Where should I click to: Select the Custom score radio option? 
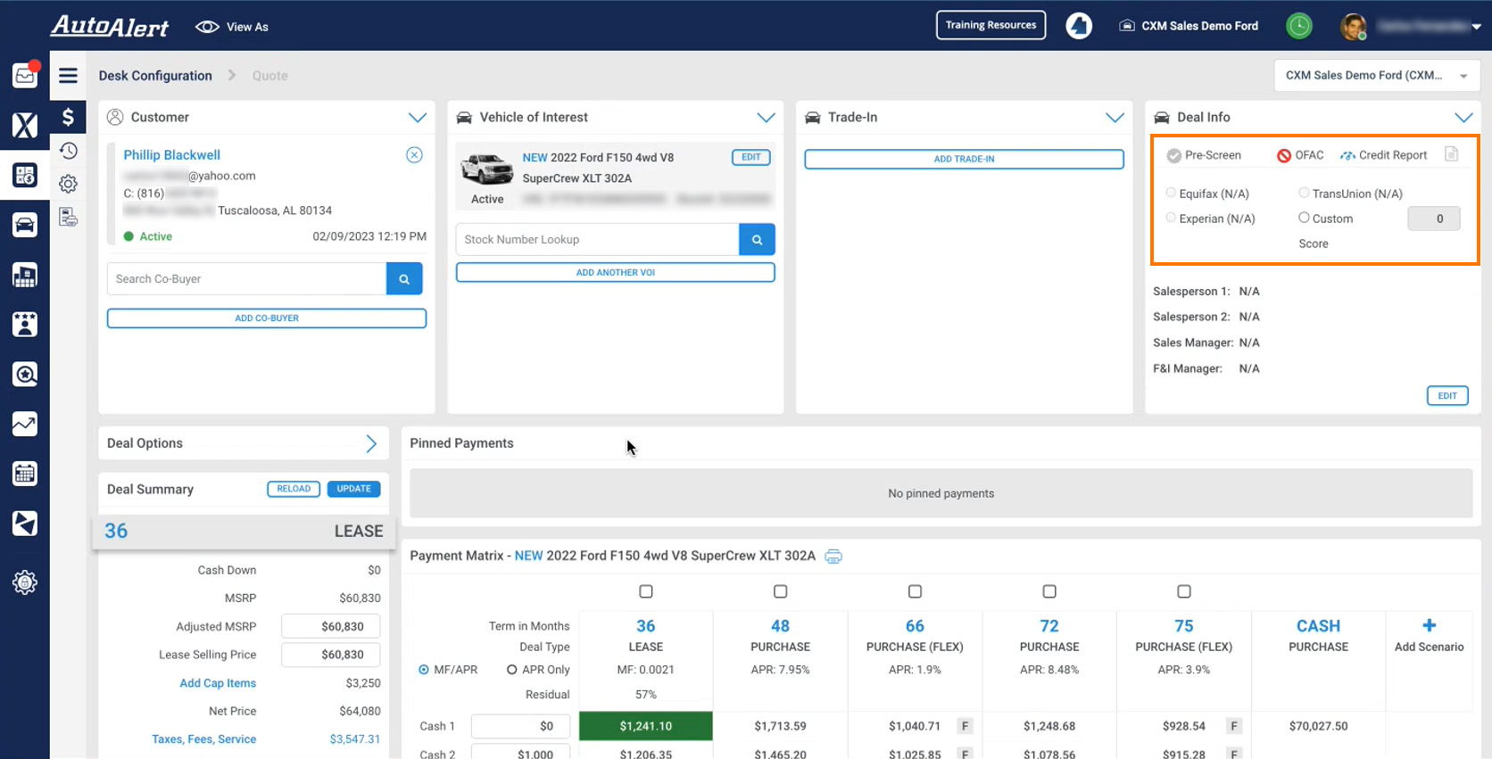click(1304, 218)
